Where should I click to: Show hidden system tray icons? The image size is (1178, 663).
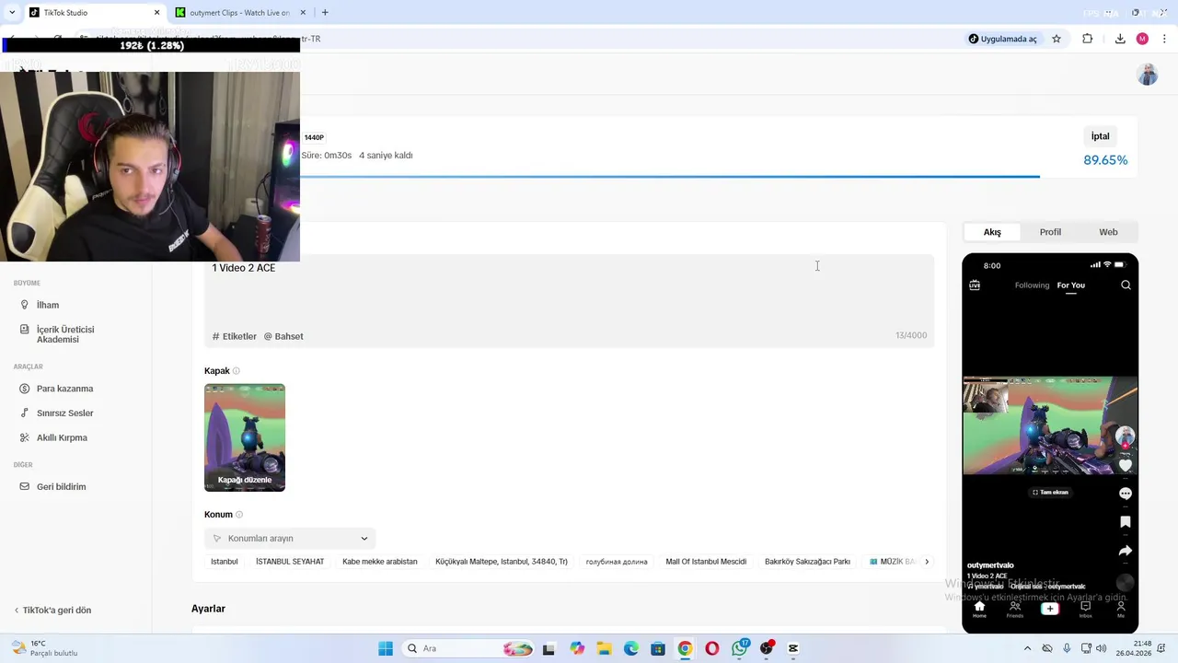1027,648
